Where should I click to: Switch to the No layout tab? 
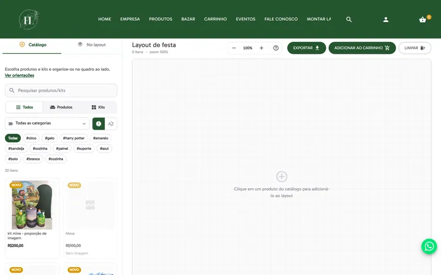click(x=92, y=45)
